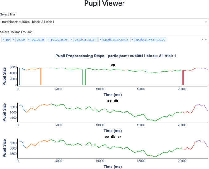Remove the pp_db_ar_xy column tag
This screenshot has height=169, width=209.
coord(48,39)
